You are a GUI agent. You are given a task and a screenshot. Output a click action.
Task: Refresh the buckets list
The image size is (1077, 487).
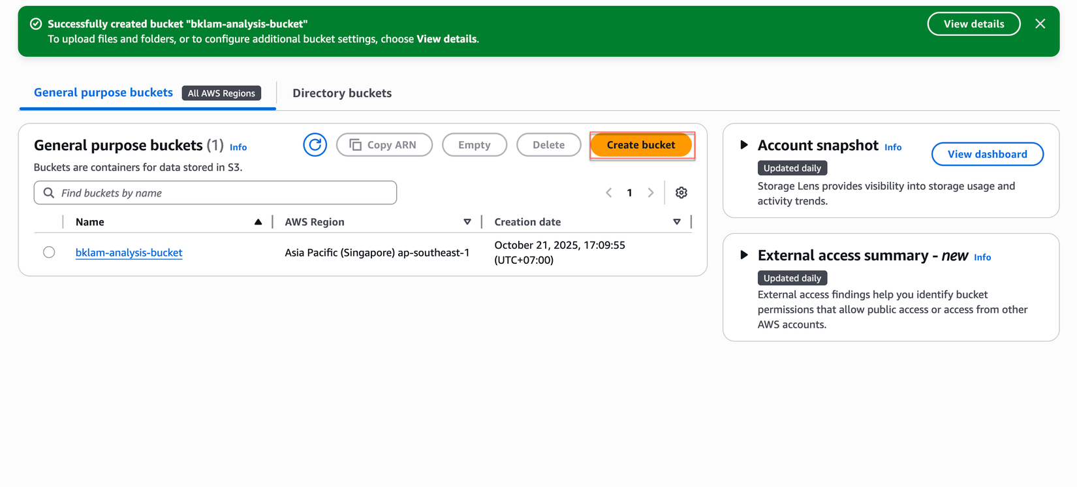315,145
